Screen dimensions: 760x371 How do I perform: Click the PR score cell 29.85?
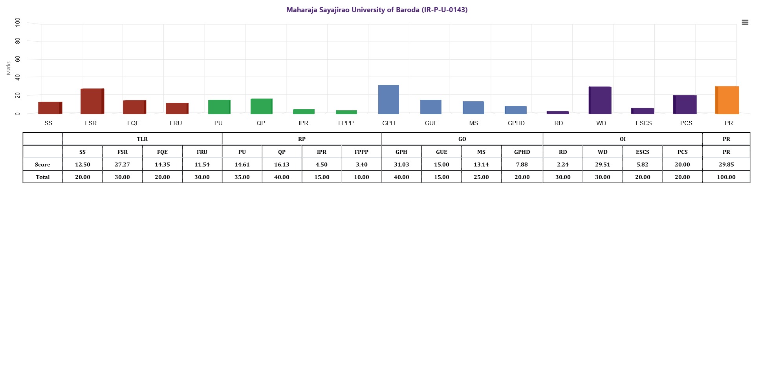[726, 164]
